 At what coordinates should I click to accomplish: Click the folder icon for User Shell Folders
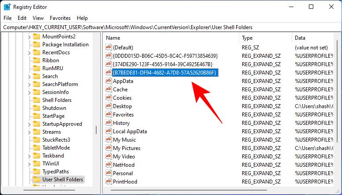(37, 180)
